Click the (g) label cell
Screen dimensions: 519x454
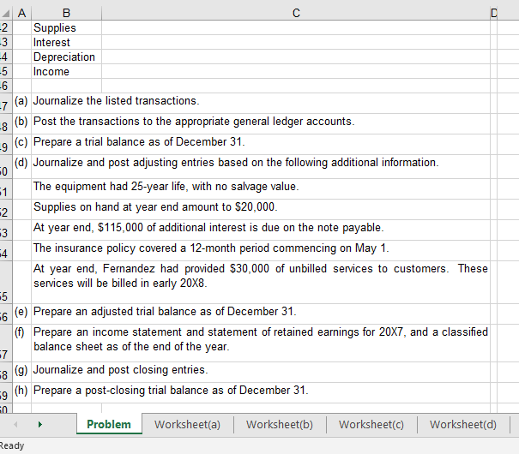point(21,372)
